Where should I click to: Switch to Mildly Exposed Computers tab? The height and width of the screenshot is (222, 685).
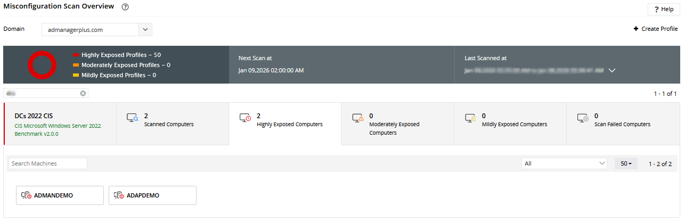pos(510,124)
